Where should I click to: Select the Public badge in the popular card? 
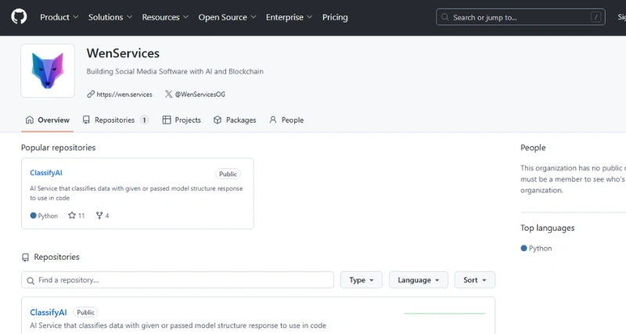pos(228,174)
